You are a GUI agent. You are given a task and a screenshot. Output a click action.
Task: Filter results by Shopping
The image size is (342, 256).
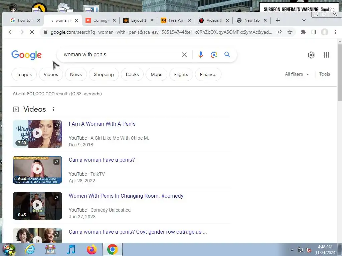pyautogui.click(x=104, y=74)
